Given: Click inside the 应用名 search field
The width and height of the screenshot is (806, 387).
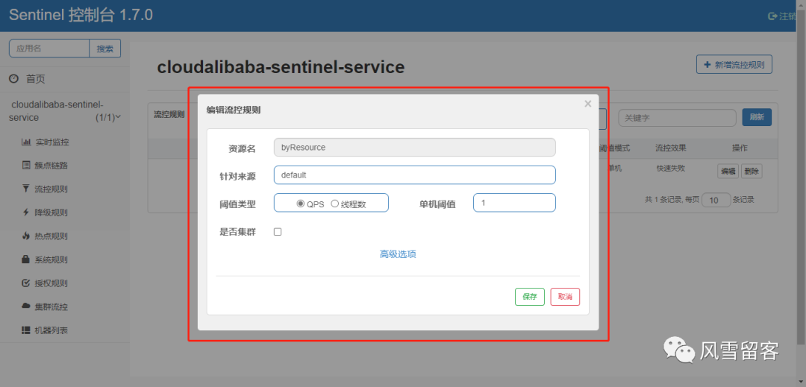Looking at the screenshot, I should (x=49, y=48).
